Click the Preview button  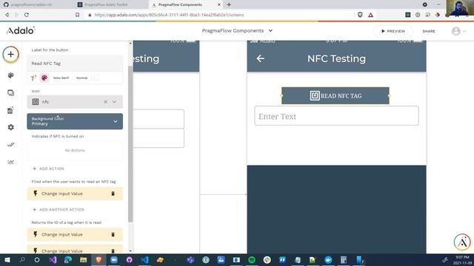[393, 31]
